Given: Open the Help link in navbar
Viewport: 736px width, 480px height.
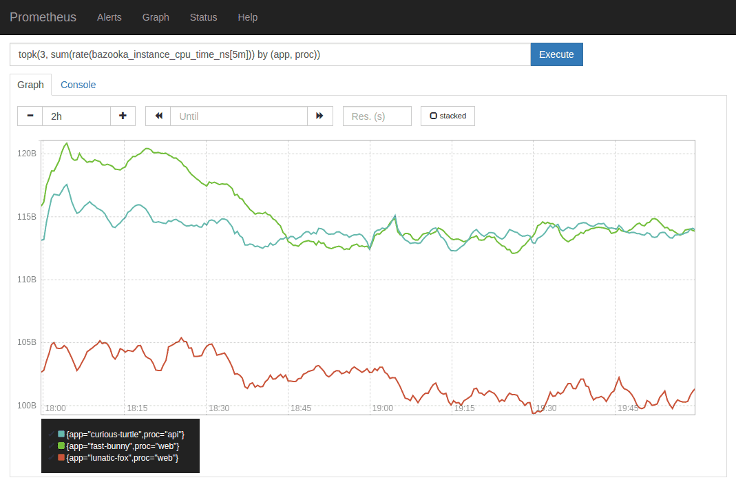Looking at the screenshot, I should [x=247, y=17].
